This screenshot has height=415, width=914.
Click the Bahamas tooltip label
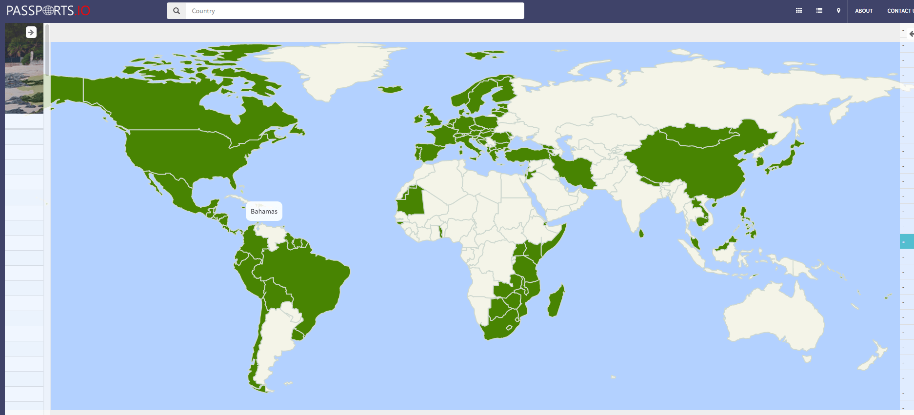point(264,211)
